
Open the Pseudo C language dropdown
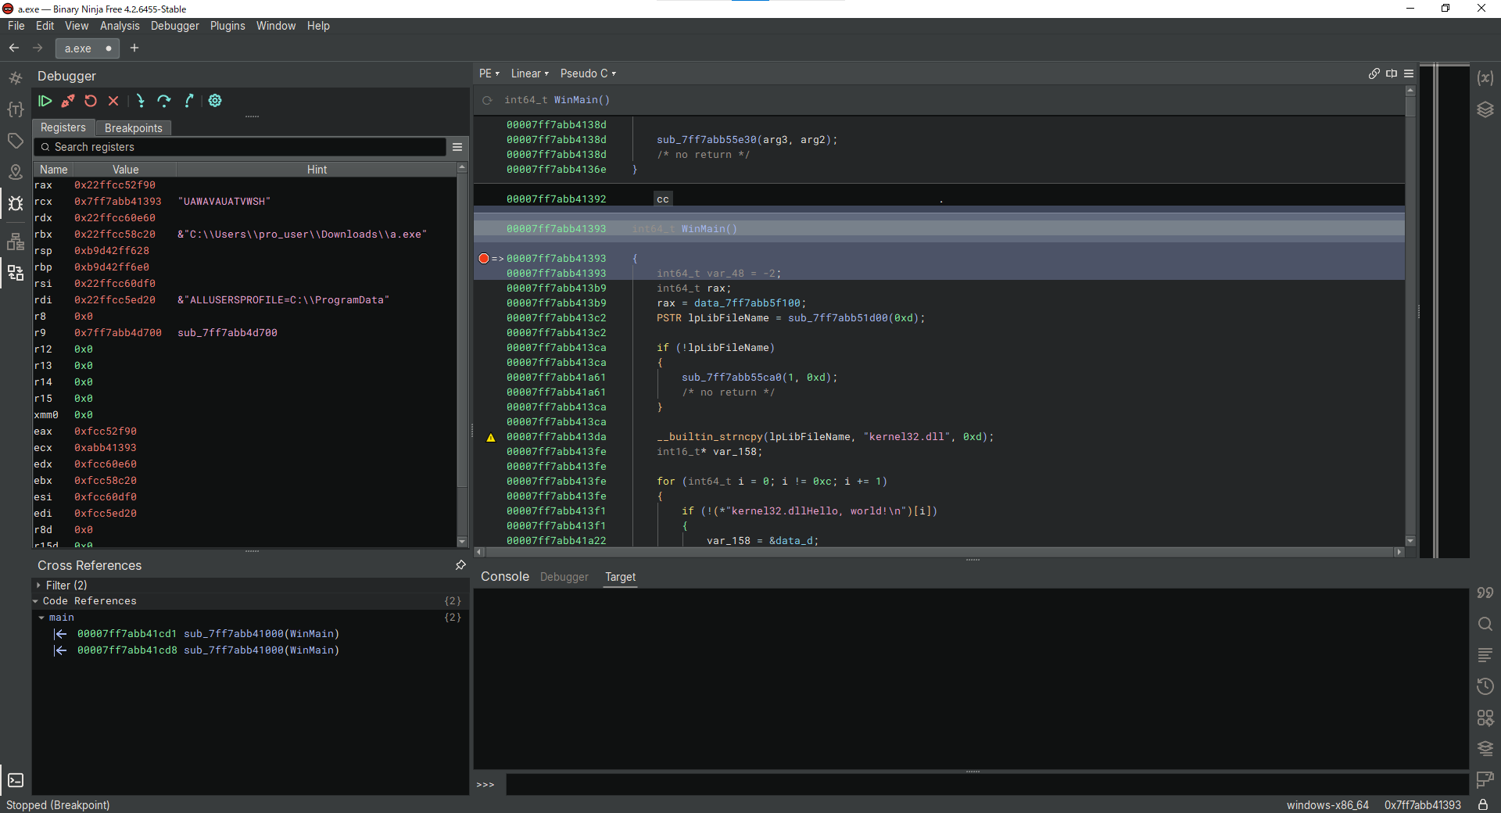point(589,73)
